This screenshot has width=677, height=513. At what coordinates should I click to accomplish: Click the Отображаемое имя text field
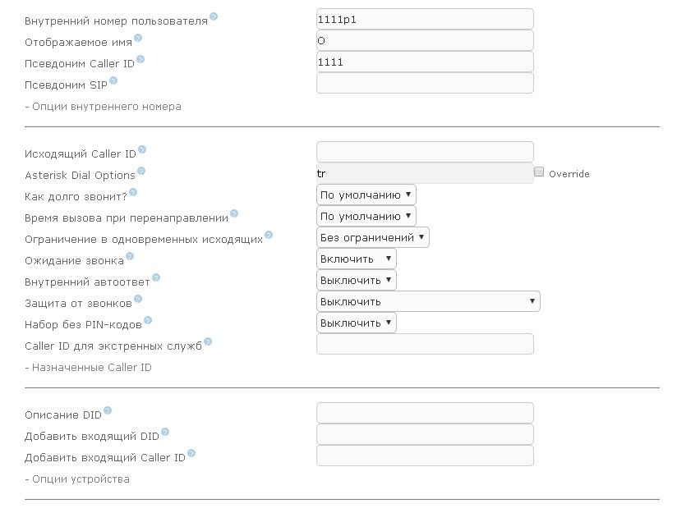[x=425, y=40]
